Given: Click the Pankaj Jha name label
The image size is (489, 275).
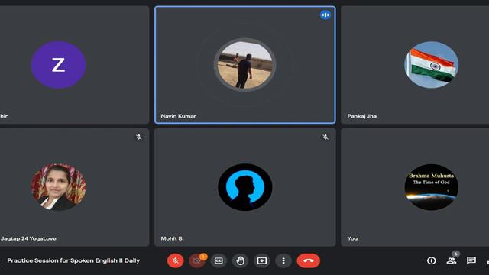Looking at the screenshot, I should click(x=361, y=116).
